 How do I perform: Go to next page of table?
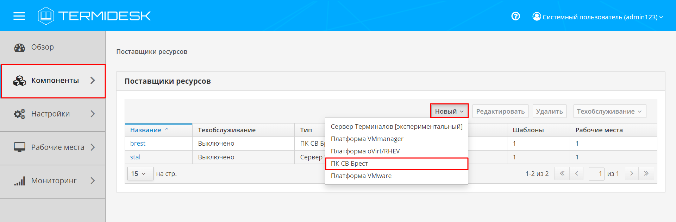click(x=632, y=173)
